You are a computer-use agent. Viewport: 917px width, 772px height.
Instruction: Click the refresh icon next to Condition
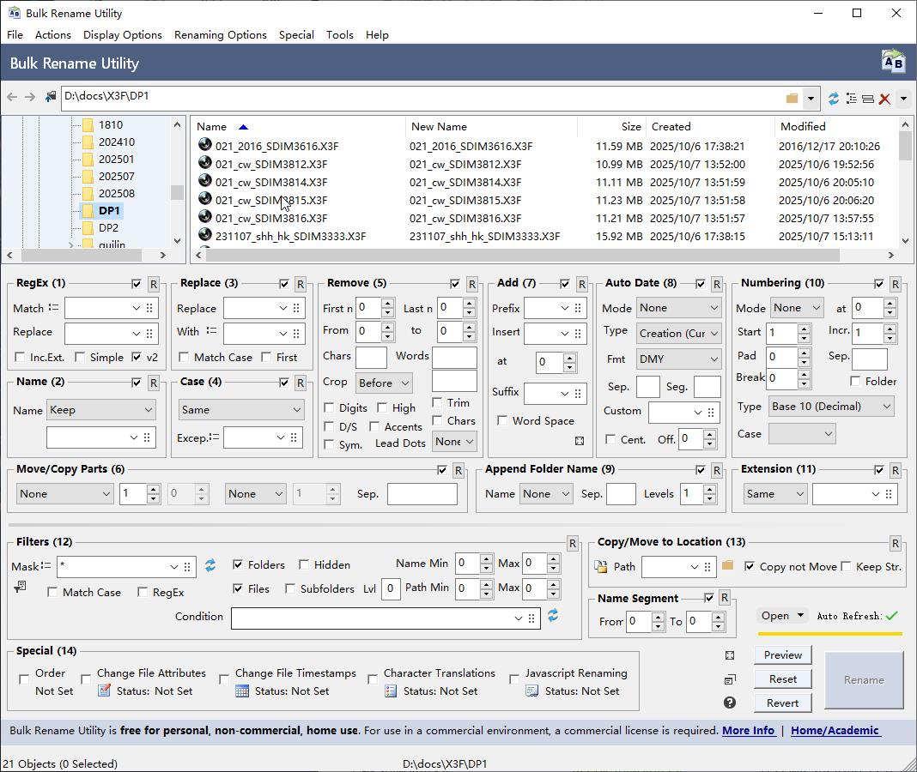tap(553, 615)
